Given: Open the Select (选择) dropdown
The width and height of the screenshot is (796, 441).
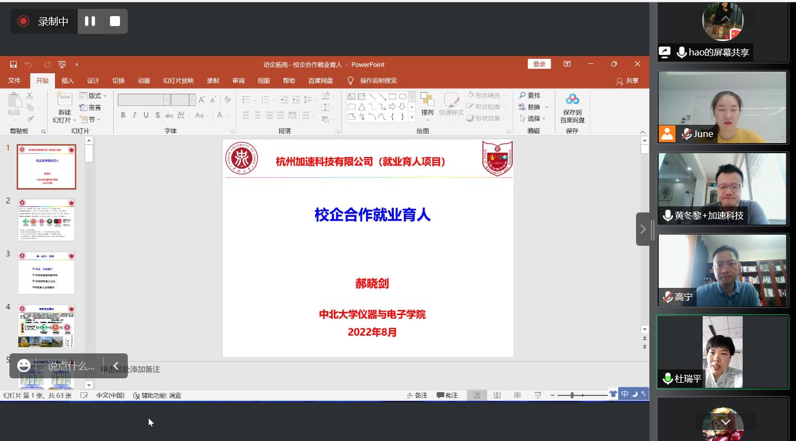Looking at the screenshot, I should pos(534,118).
